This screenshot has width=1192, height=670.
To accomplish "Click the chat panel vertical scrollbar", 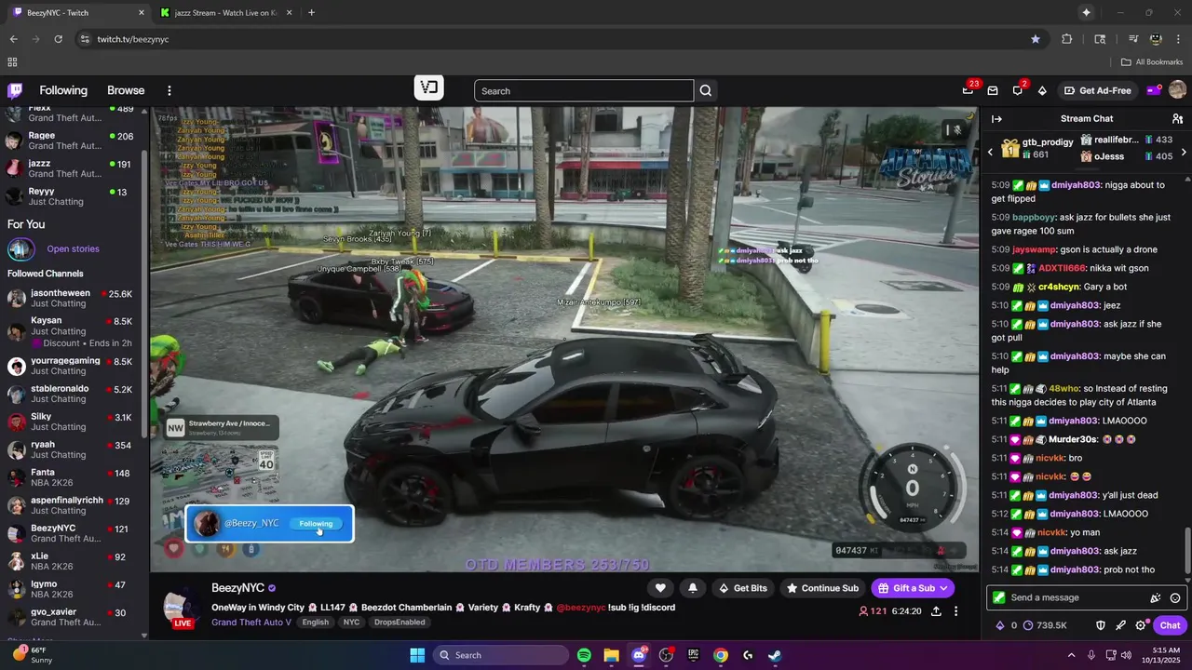I will (1187, 551).
